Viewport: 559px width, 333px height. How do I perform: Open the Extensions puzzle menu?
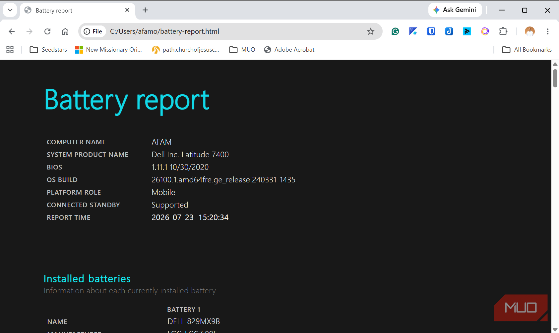(x=503, y=31)
